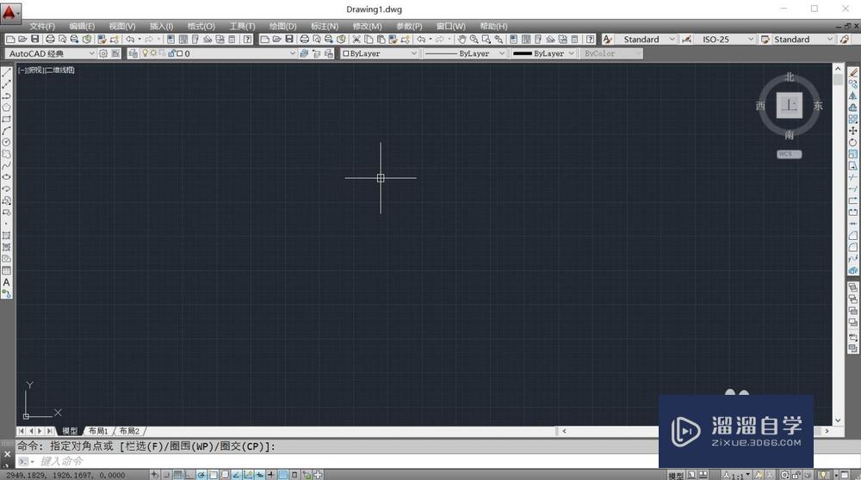Open the table style Standard dropdown
The height and width of the screenshot is (480, 861).
804,39
